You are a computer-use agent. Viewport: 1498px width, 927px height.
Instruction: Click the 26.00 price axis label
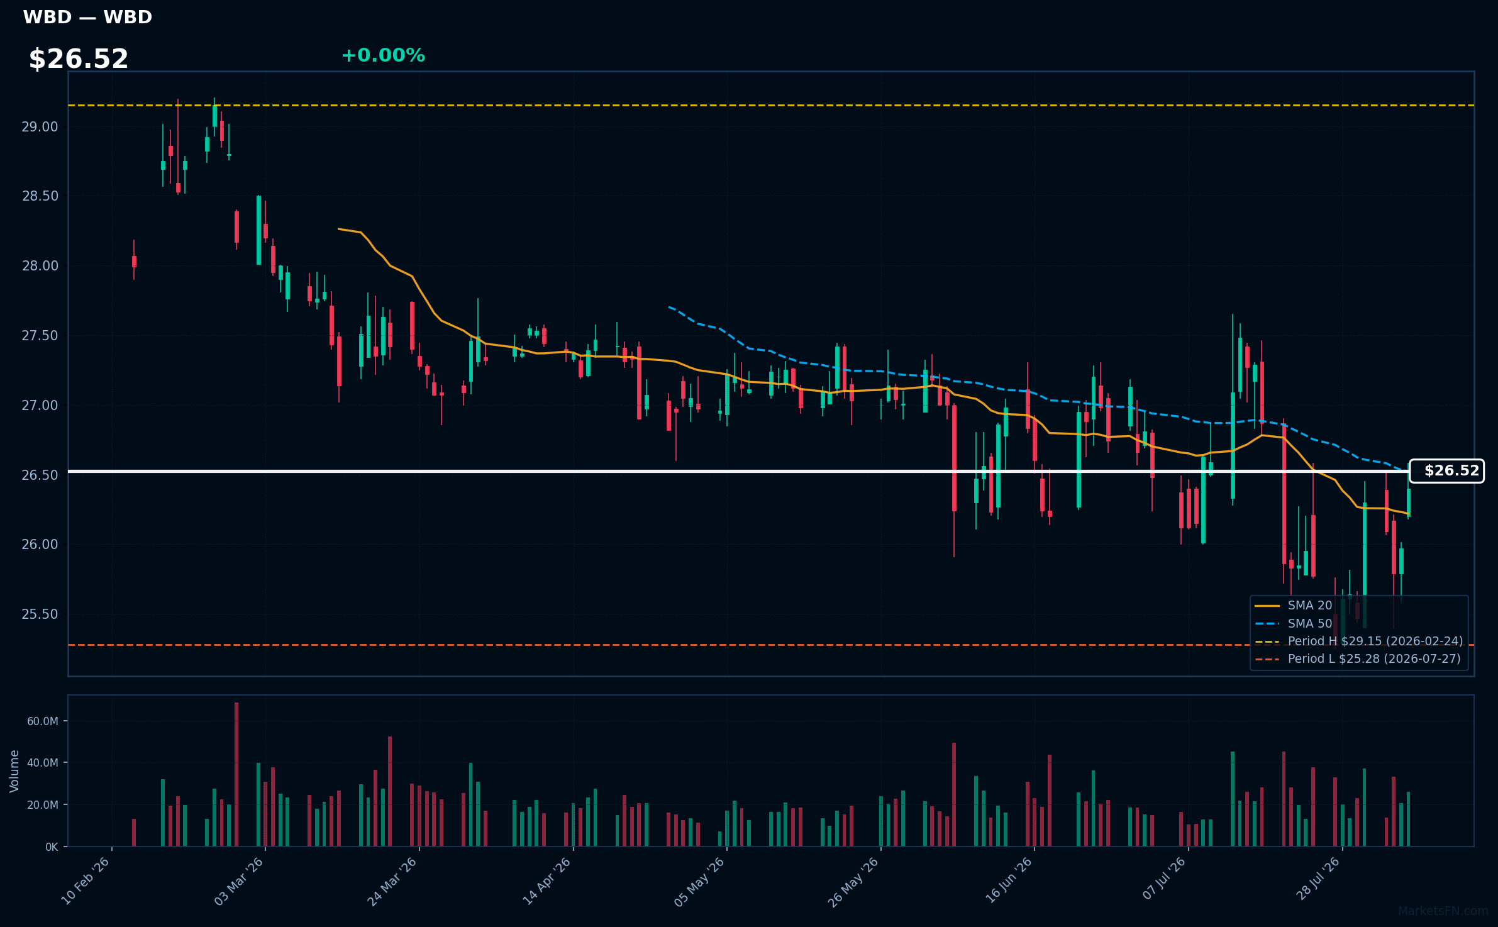40,545
